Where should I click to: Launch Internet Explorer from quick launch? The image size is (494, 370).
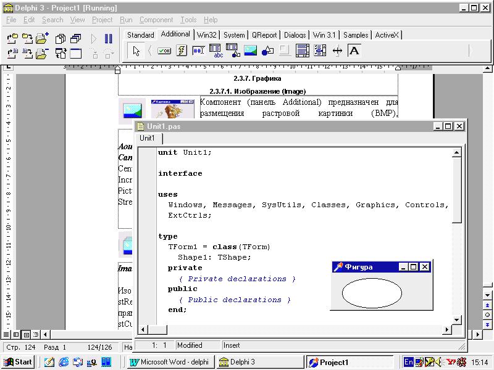pyautogui.click(x=64, y=362)
